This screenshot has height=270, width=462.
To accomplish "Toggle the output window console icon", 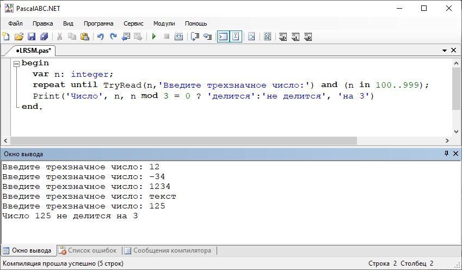I will (223, 36).
